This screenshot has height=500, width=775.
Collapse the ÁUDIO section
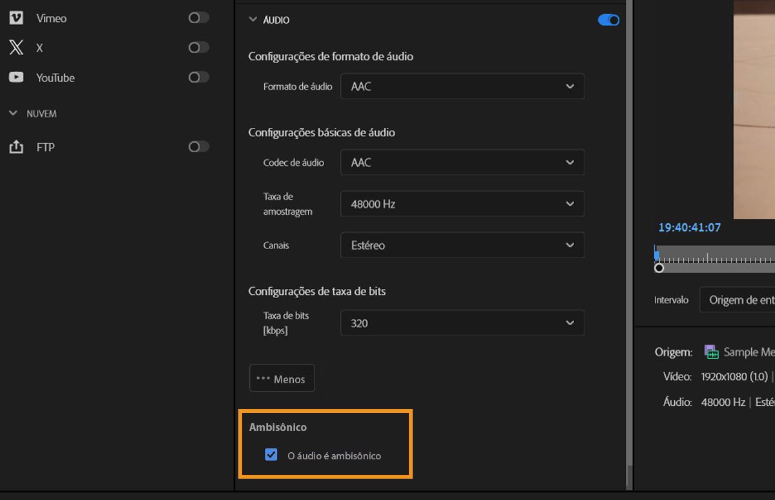253,19
